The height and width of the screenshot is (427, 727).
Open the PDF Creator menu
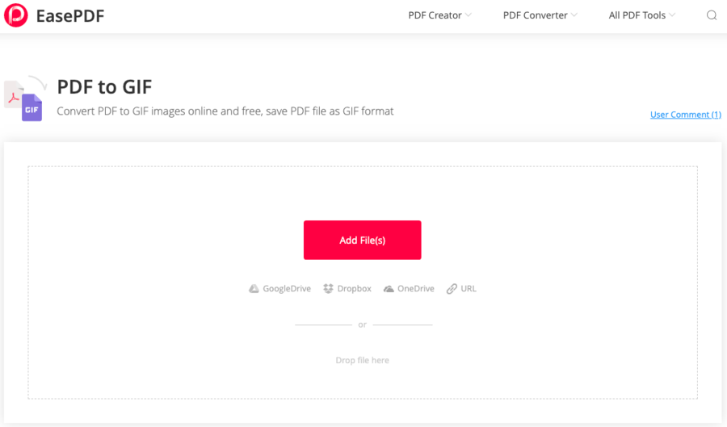(435, 15)
